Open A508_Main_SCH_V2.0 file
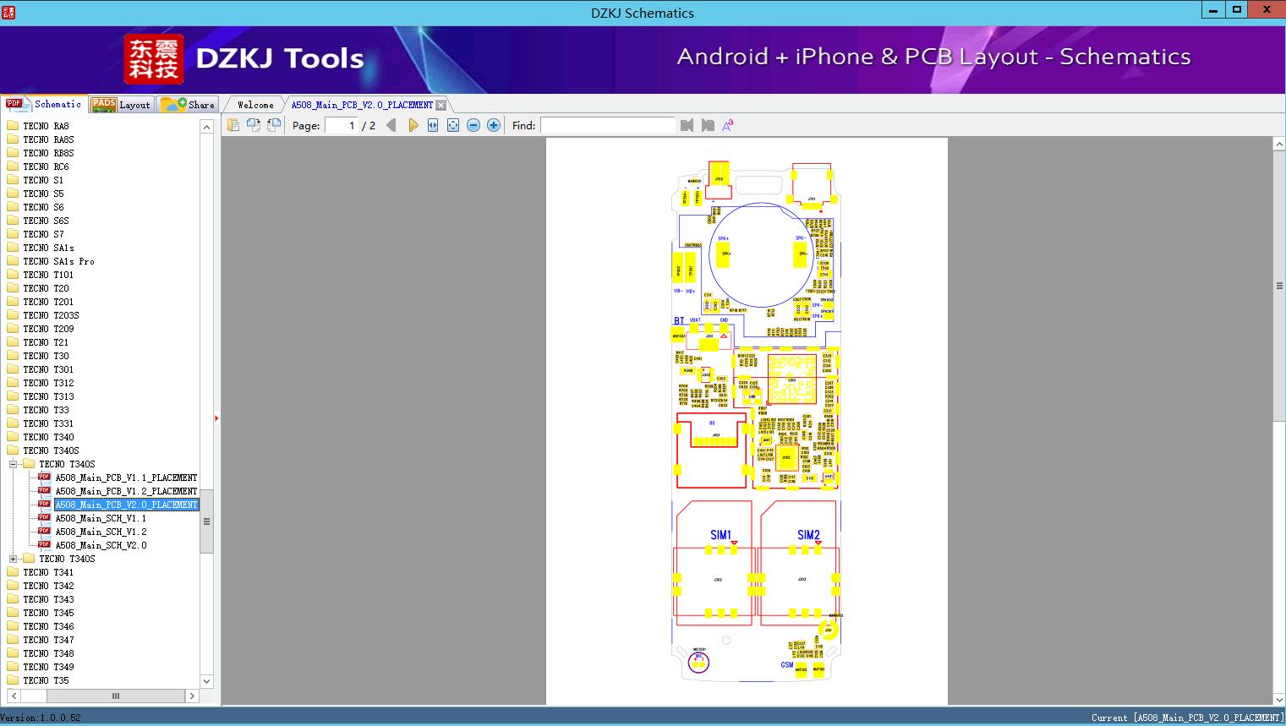This screenshot has width=1286, height=726. pyautogui.click(x=101, y=545)
